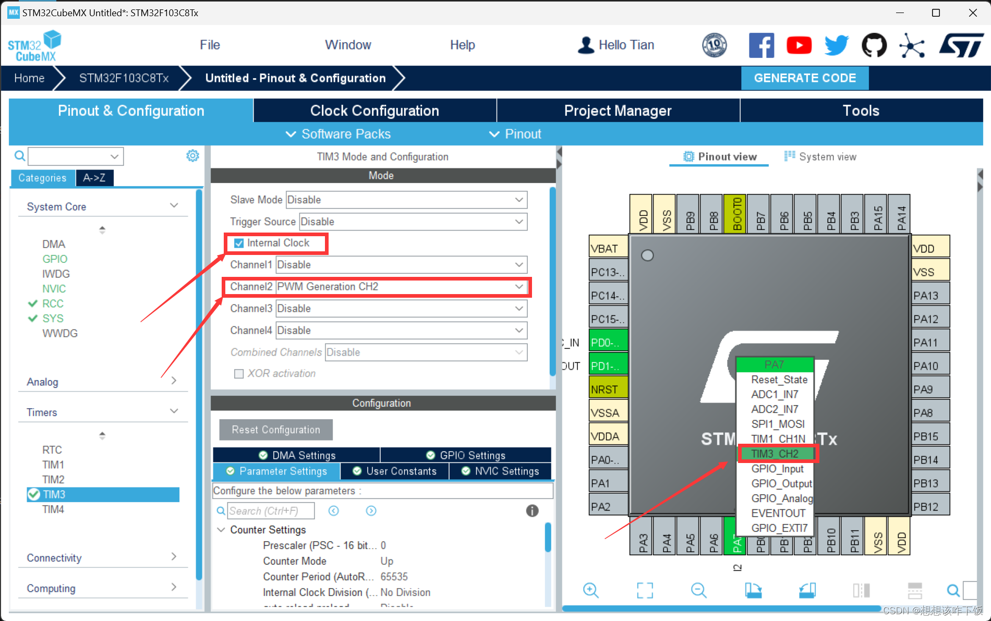Rotate the chip view clockwise icon

click(753, 590)
